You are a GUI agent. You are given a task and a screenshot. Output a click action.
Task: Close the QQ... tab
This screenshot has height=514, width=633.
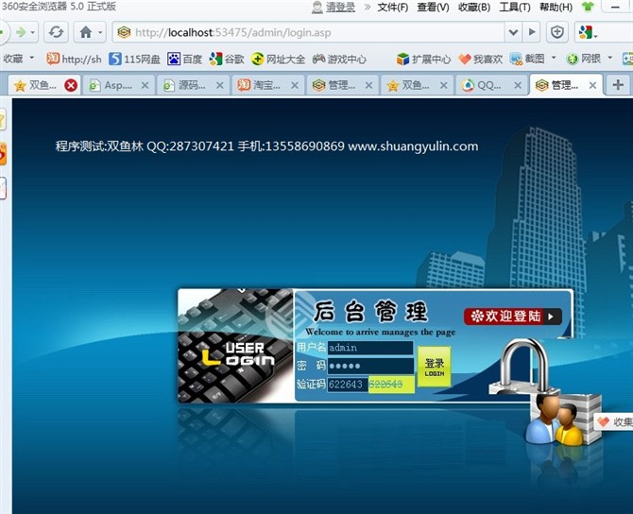(x=518, y=85)
